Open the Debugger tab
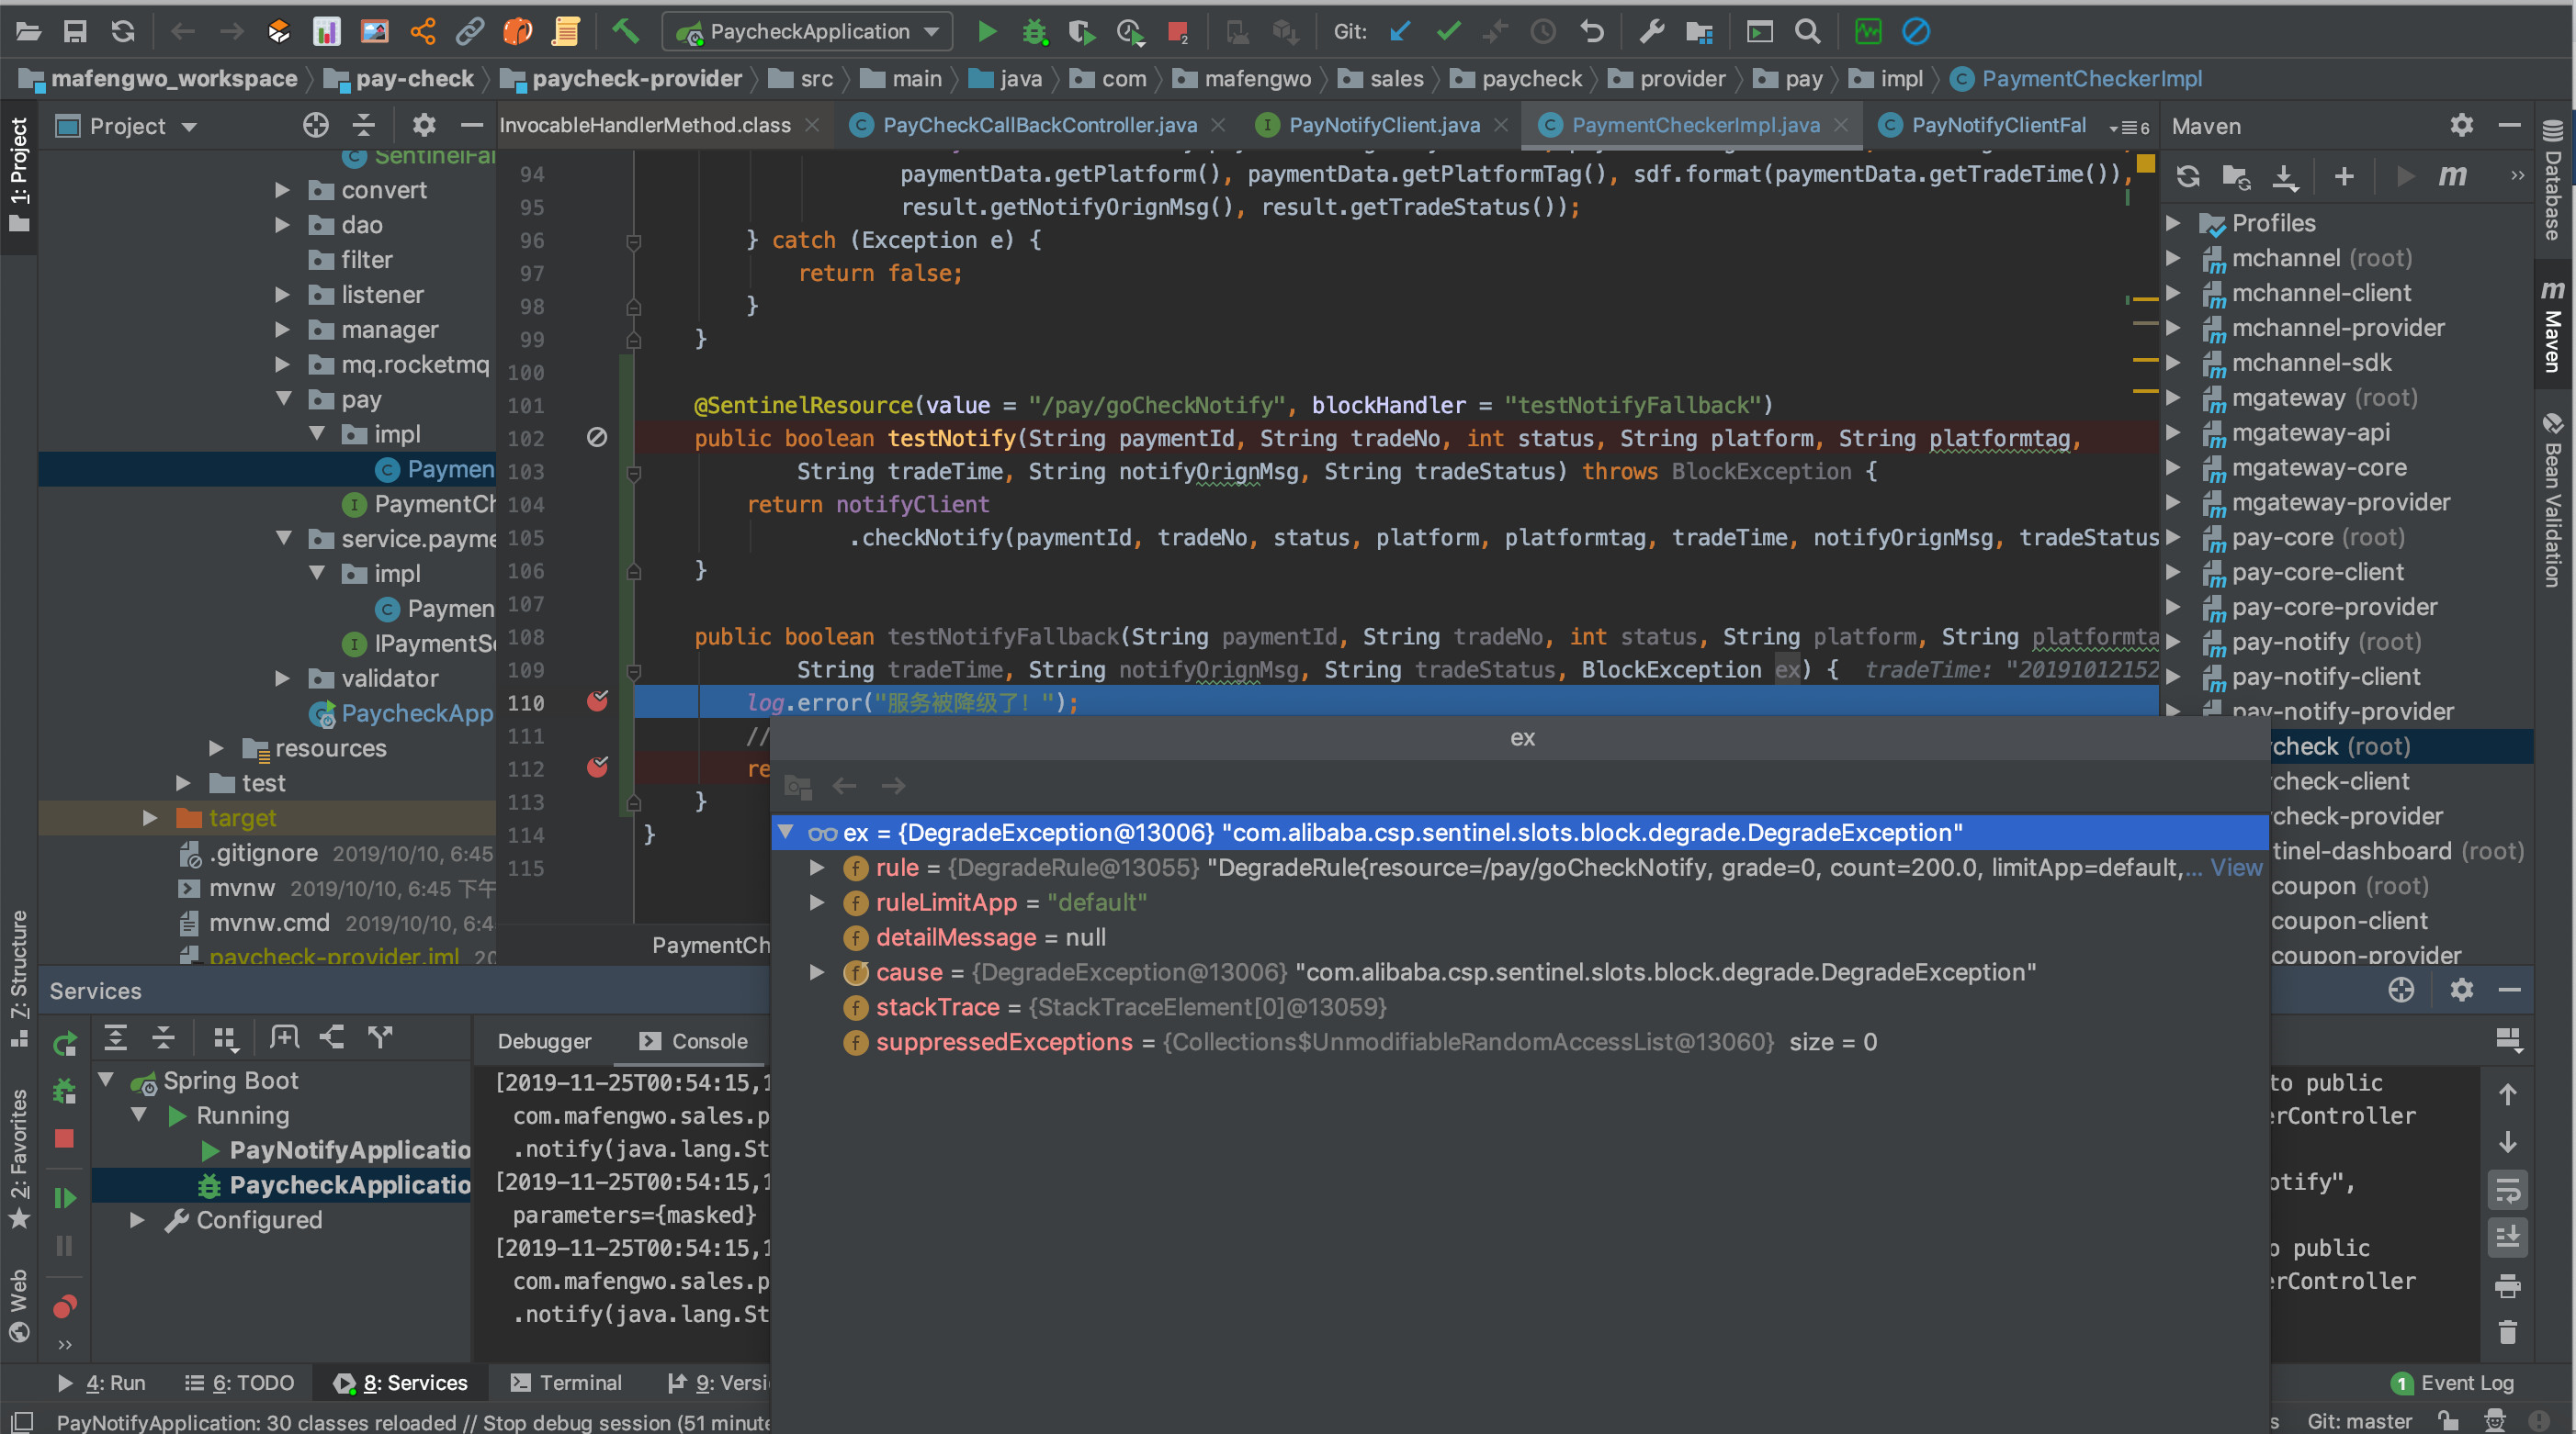 coord(545,1041)
